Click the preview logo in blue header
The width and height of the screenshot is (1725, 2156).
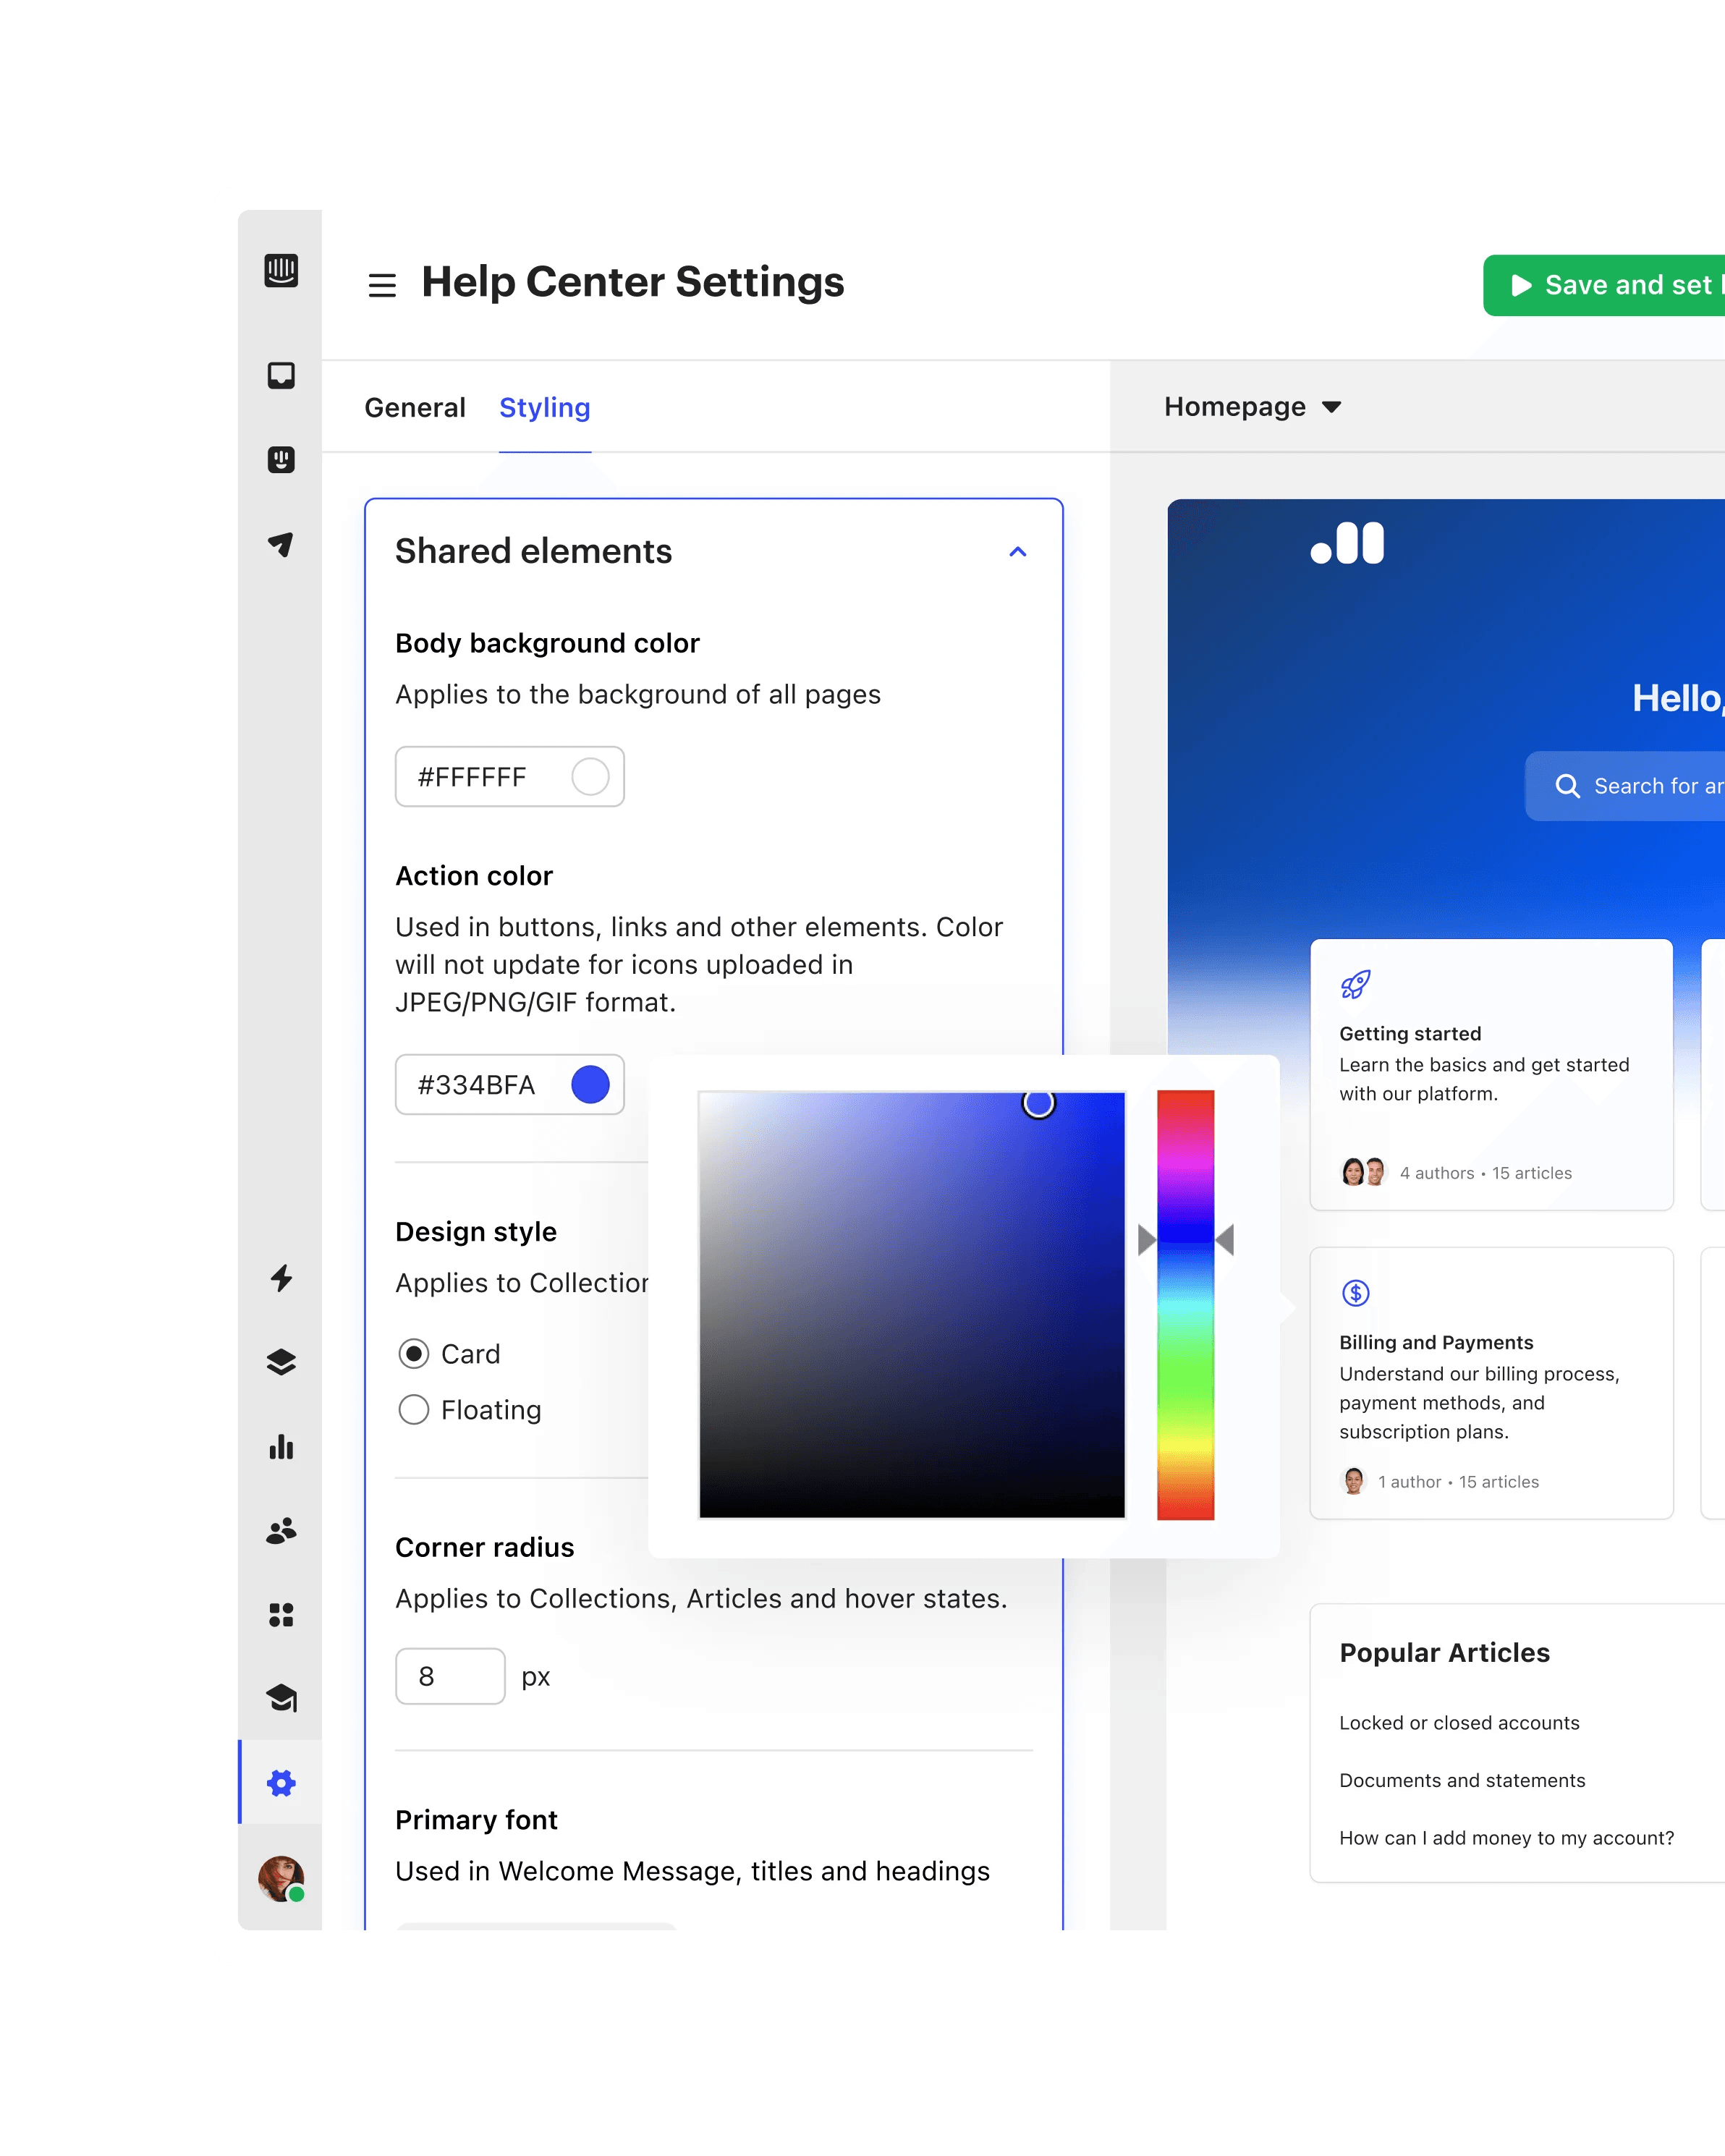1347,543
